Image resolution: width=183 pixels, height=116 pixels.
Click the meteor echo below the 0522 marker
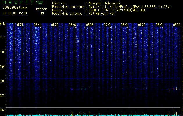38,88
